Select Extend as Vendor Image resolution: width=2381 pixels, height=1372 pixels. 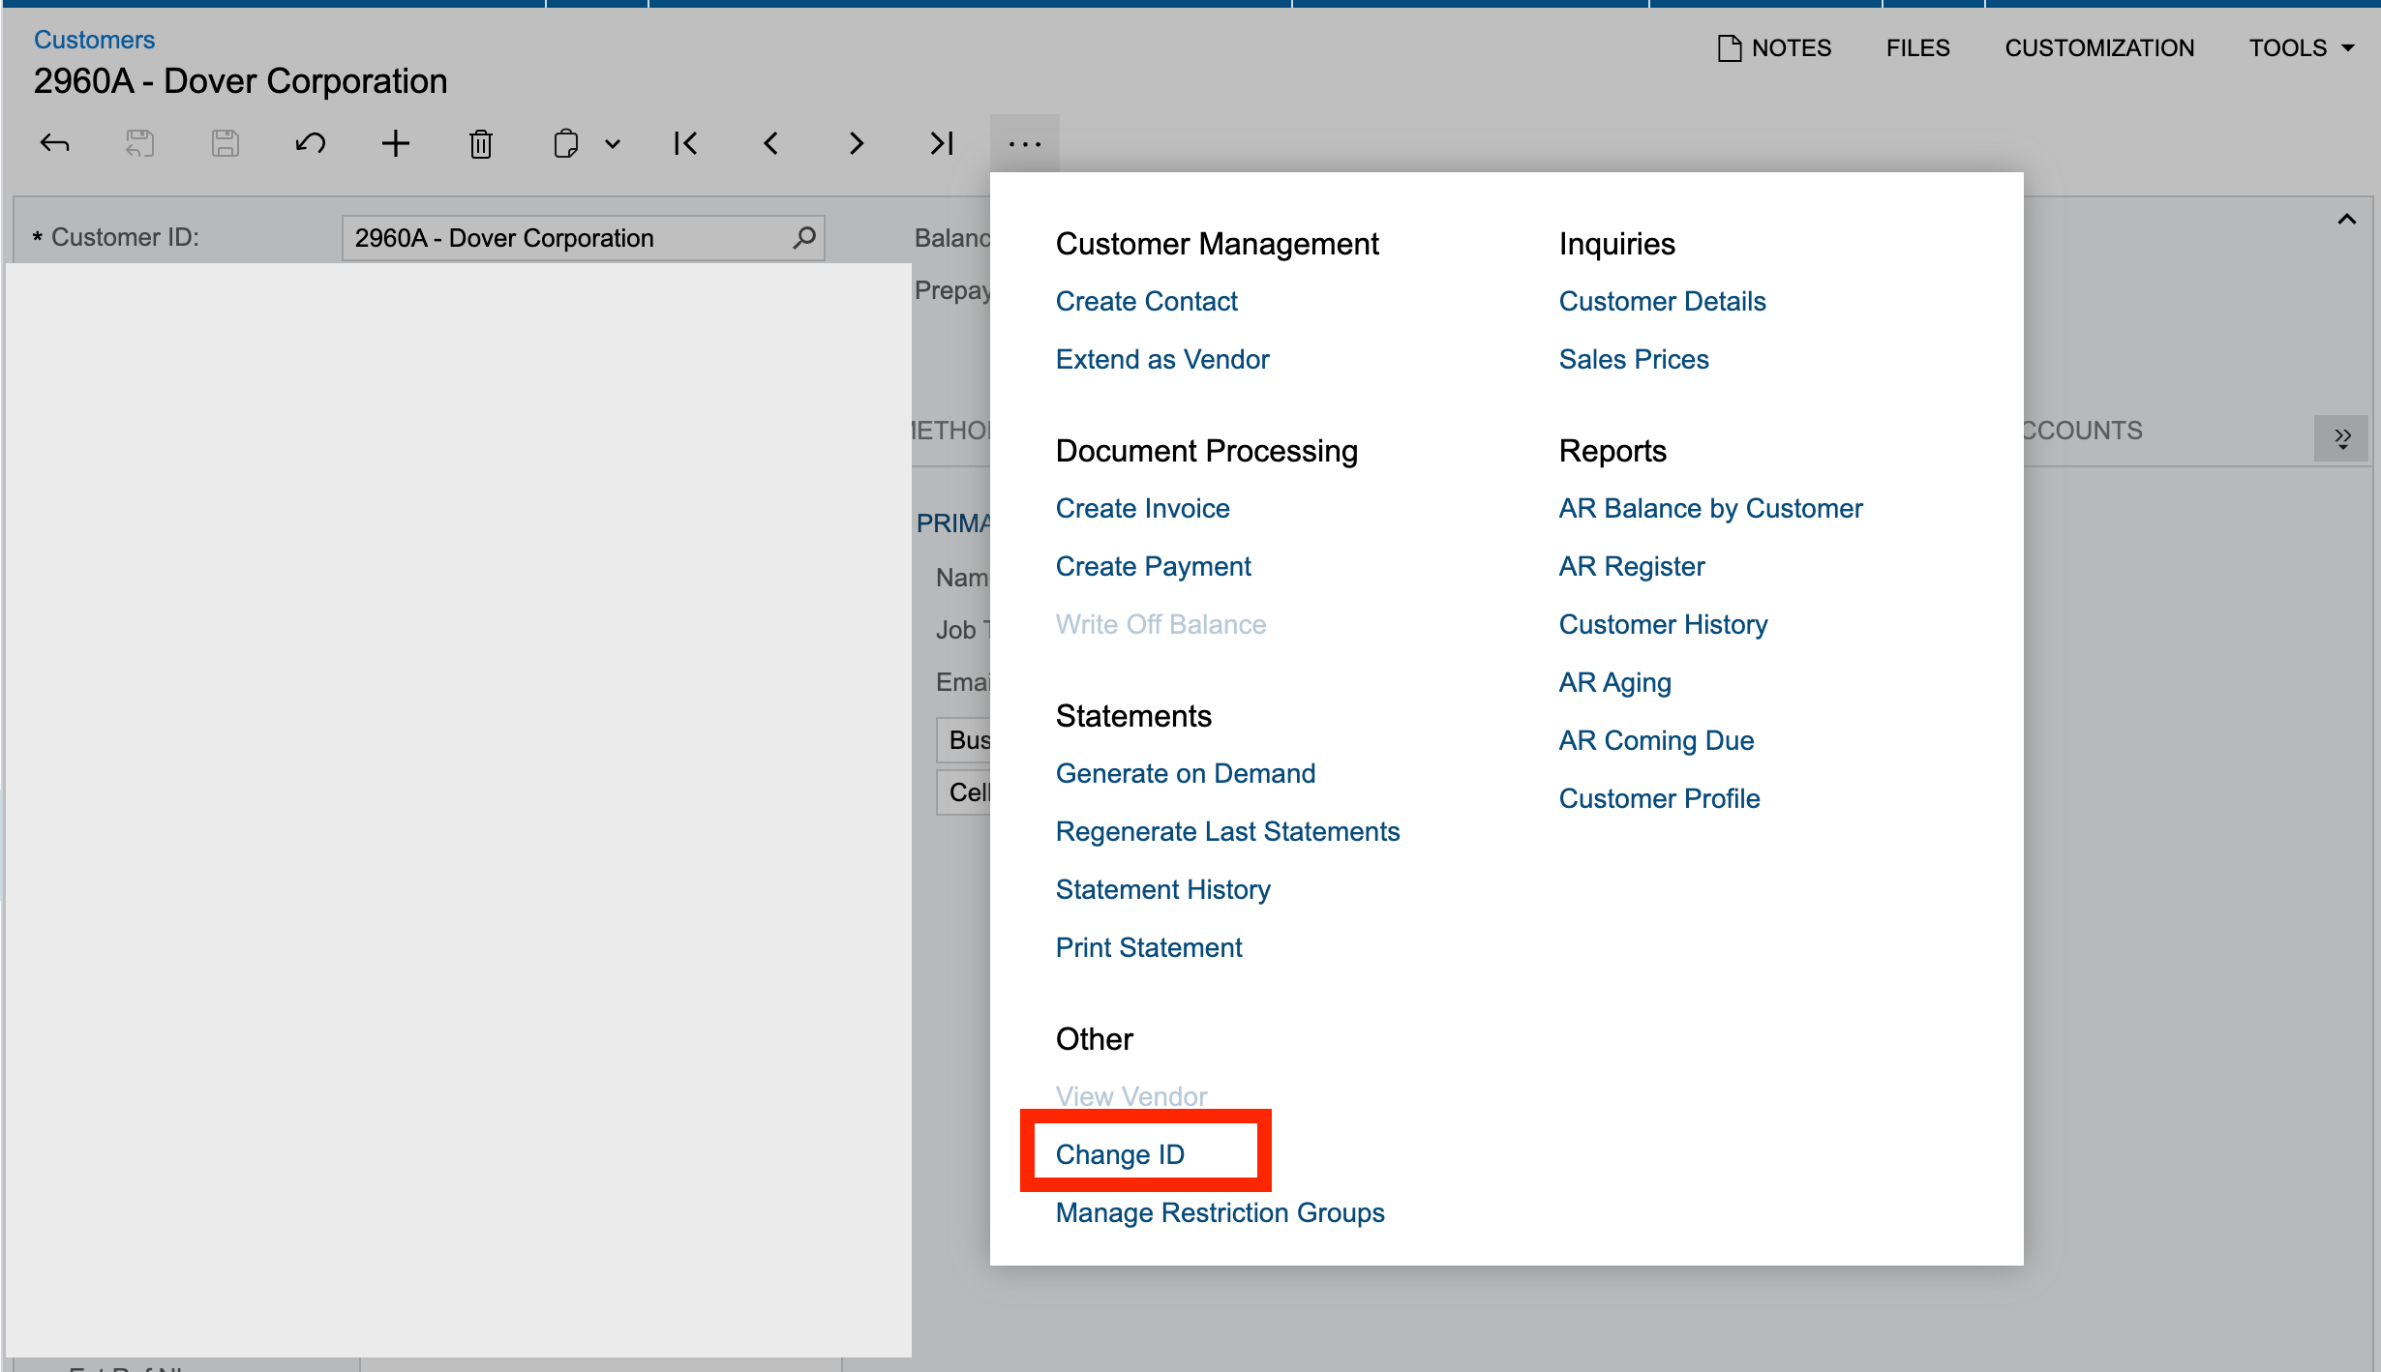(x=1162, y=359)
